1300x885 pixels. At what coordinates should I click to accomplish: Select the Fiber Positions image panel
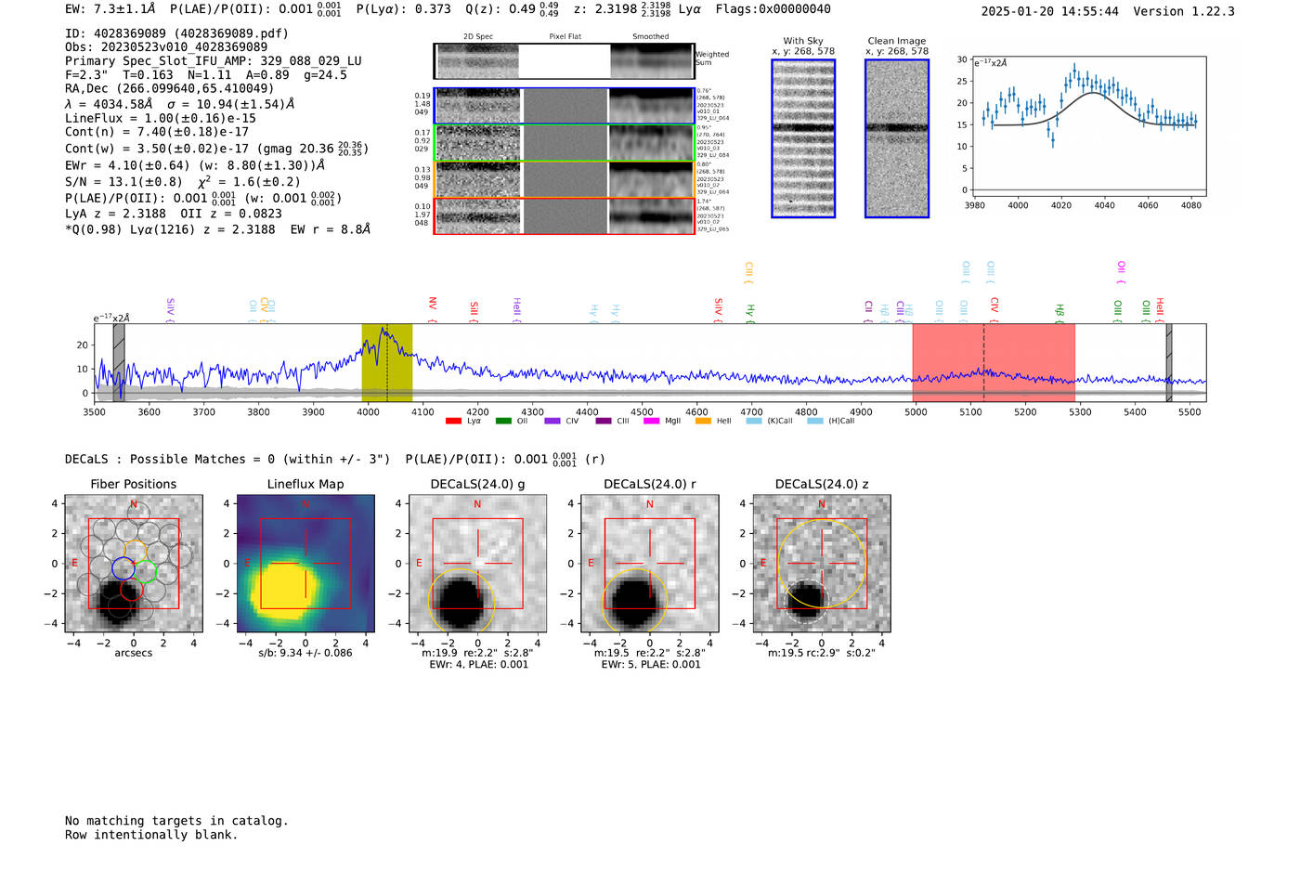point(134,564)
